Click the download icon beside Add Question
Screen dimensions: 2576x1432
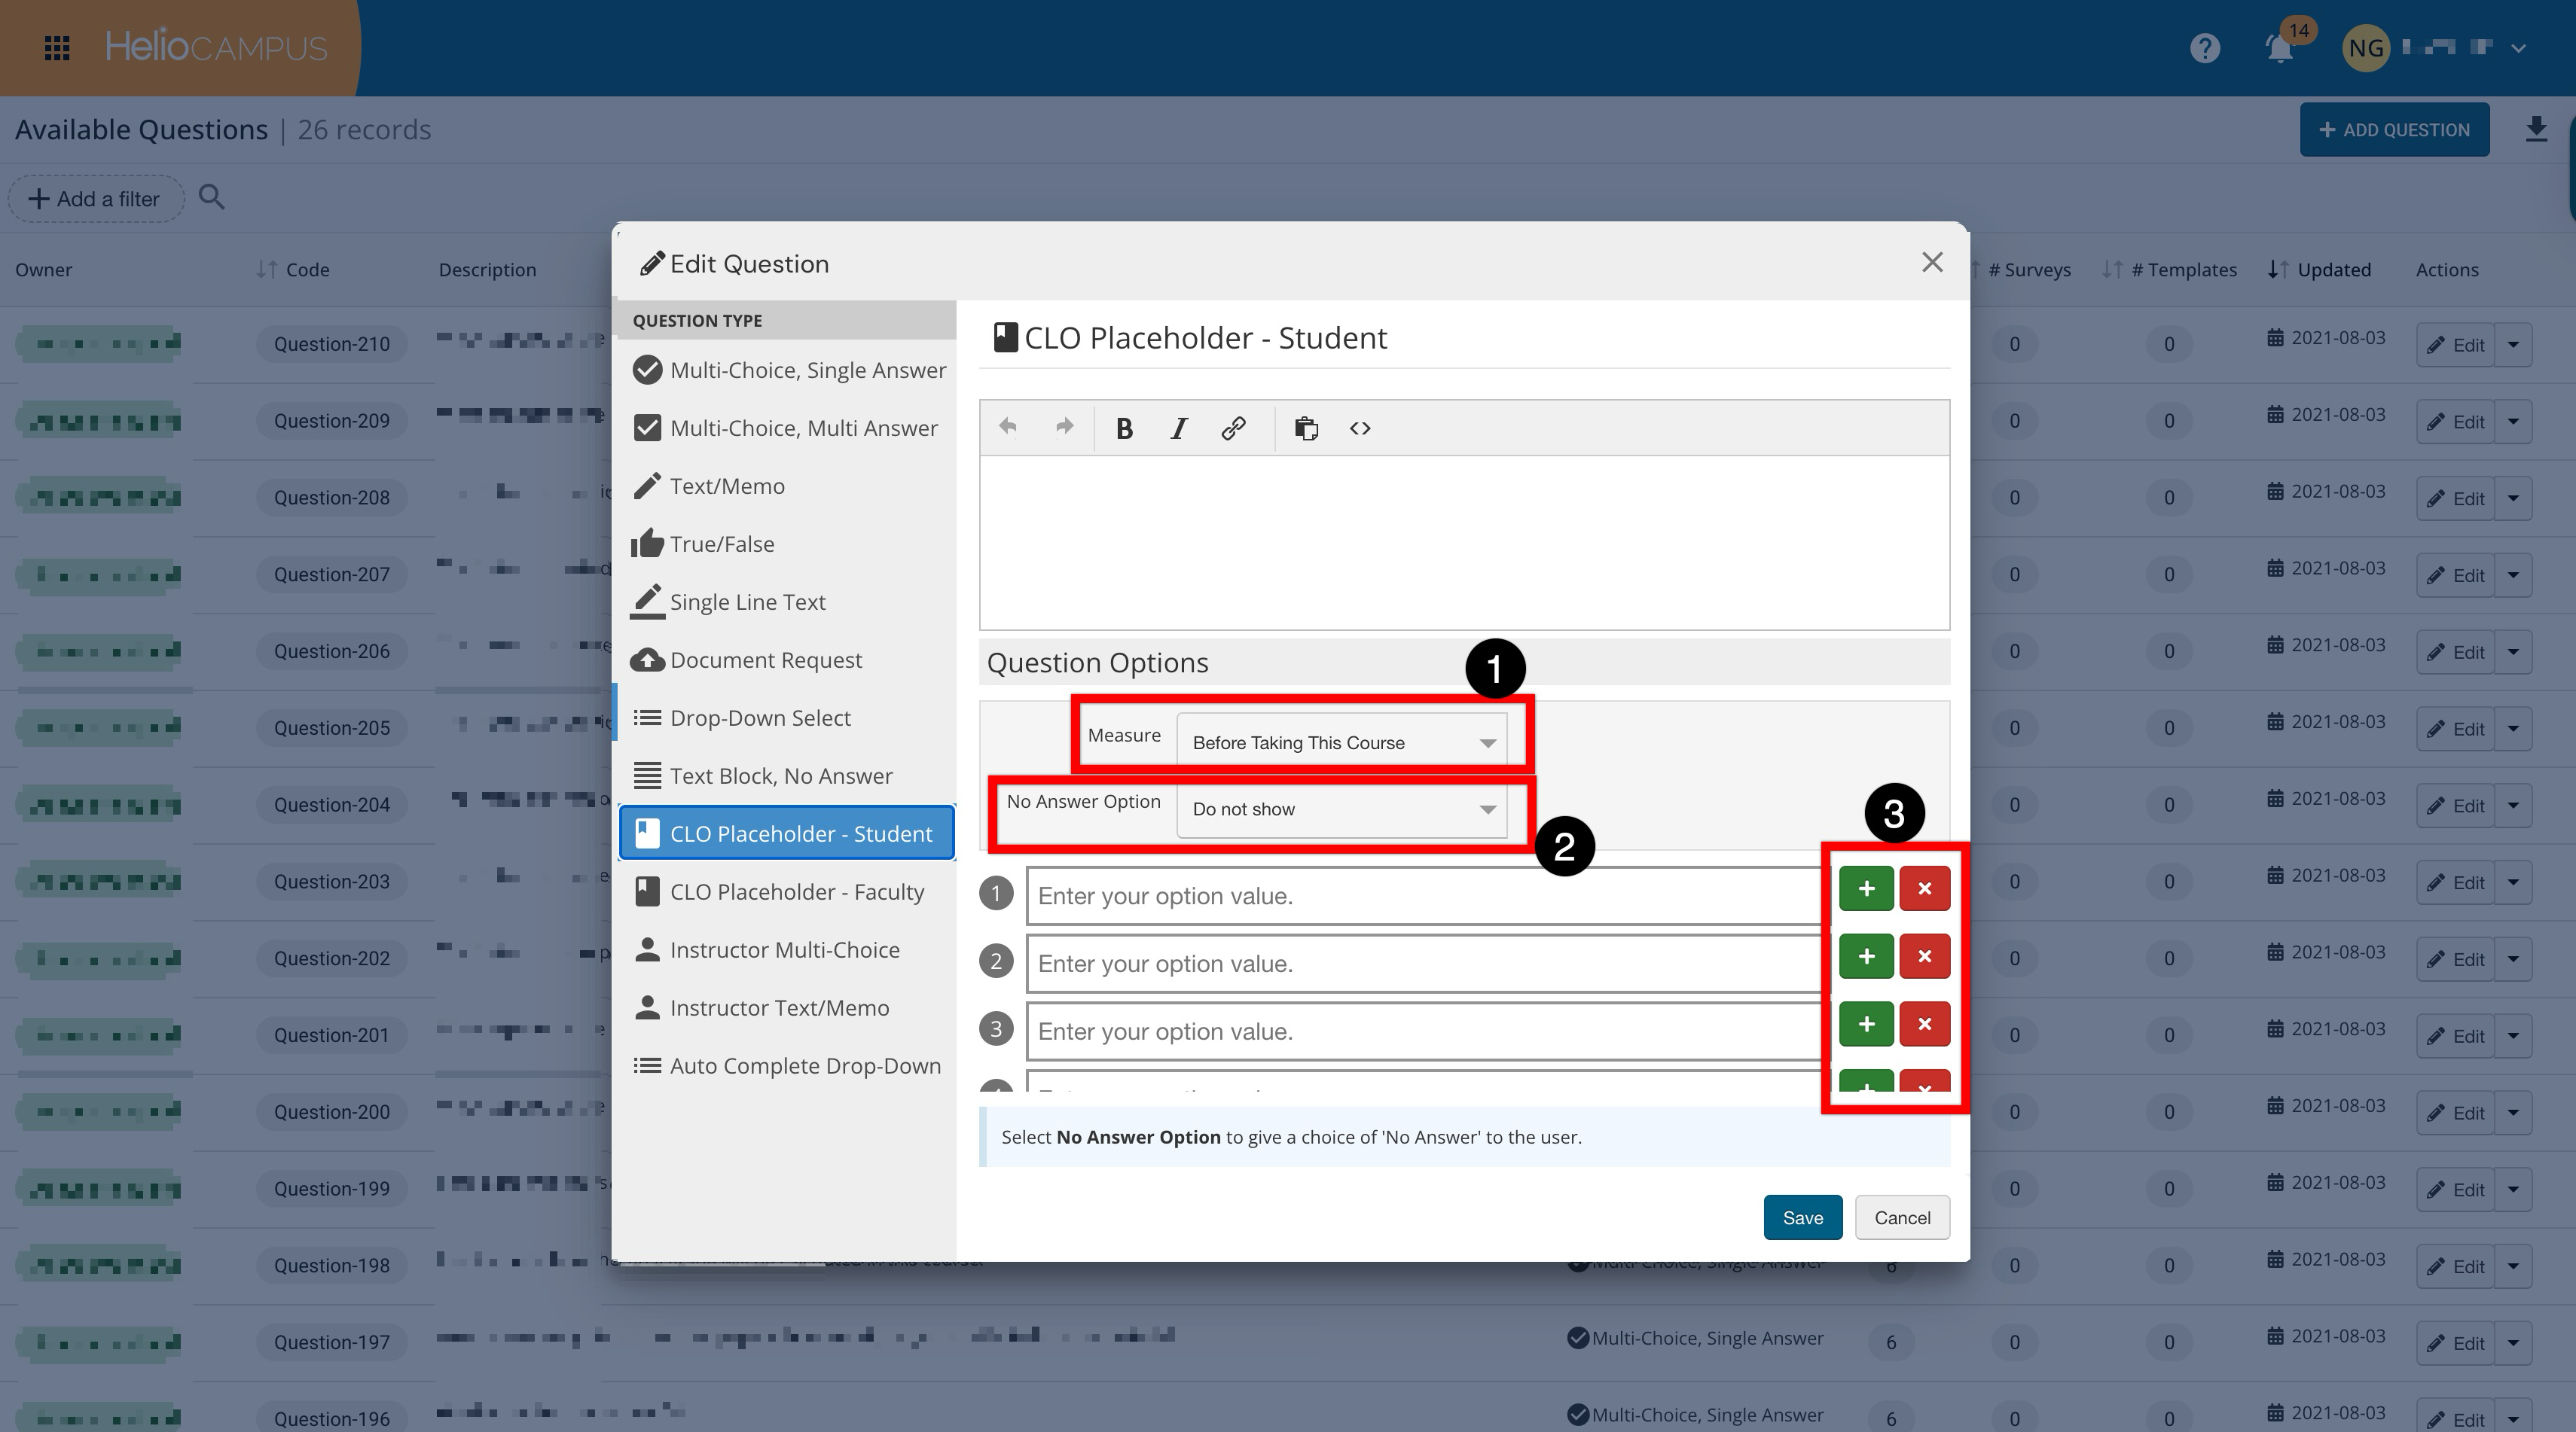pyautogui.click(x=2535, y=129)
